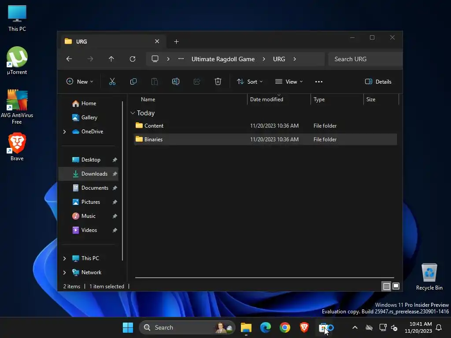Click the Copy icon in toolbar
The width and height of the screenshot is (451, 338).
click(x=133, y=81)
